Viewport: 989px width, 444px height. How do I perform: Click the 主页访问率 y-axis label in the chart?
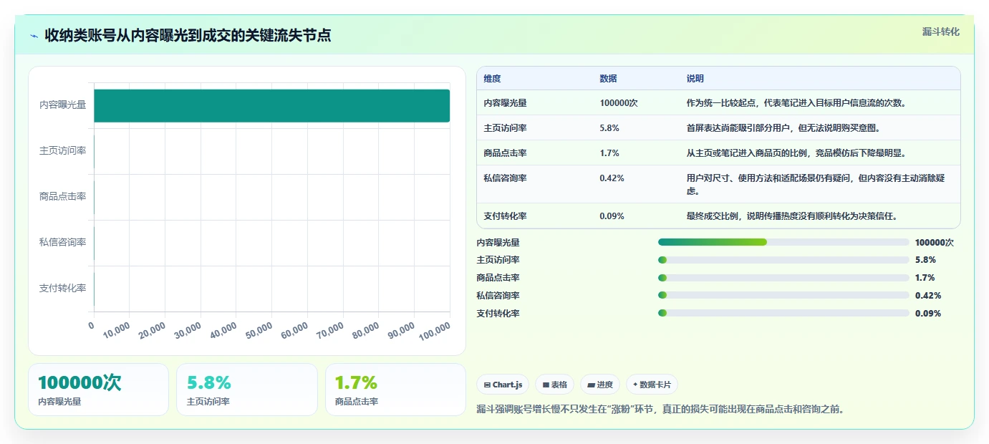coord(62,151)
